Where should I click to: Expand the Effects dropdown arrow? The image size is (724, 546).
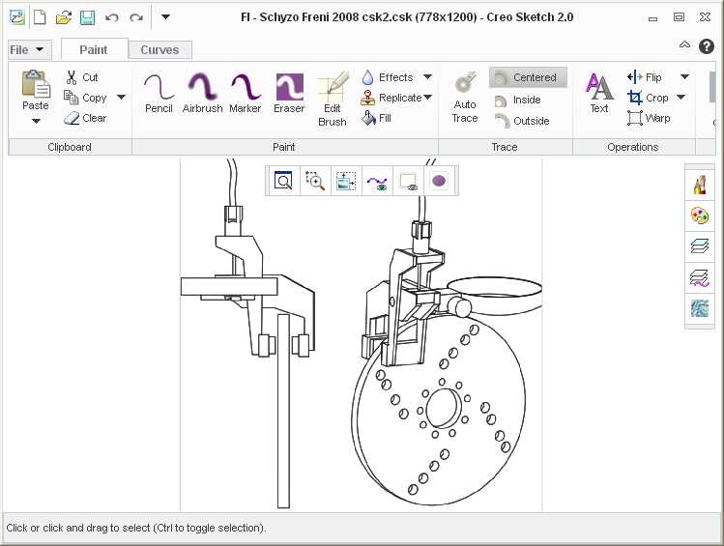click(x=427, y=77)
